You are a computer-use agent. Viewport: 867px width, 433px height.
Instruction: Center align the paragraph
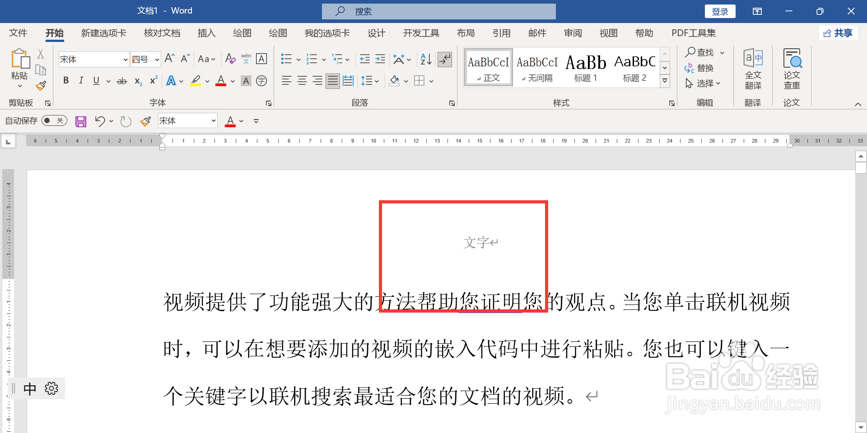pyautogui.click(x=302, y=81)
